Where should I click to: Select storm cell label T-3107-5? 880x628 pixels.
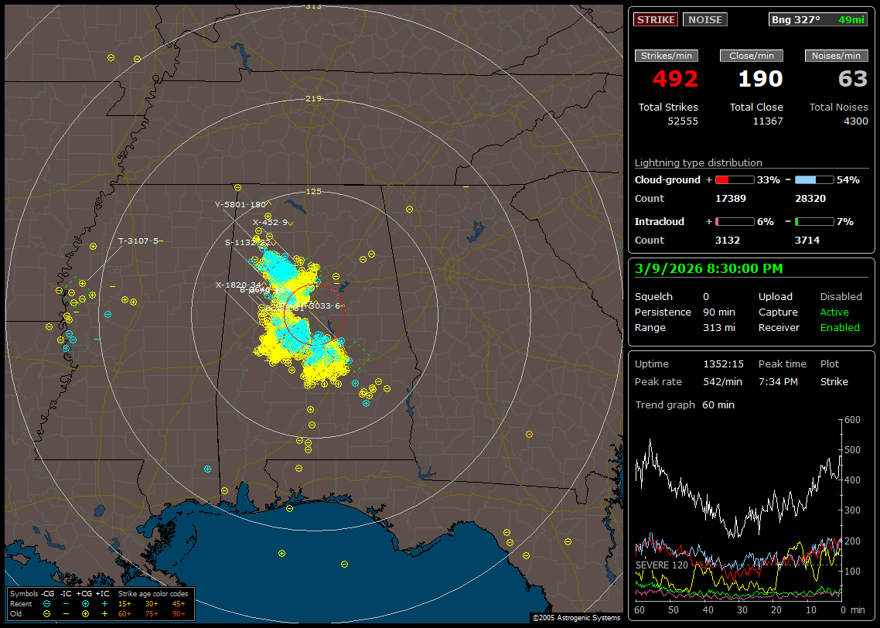[138, 241]
